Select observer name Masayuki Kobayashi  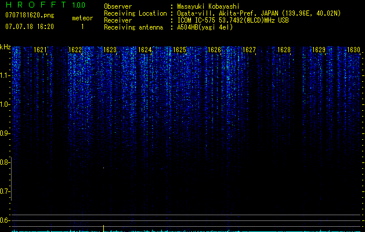[208, 6]
